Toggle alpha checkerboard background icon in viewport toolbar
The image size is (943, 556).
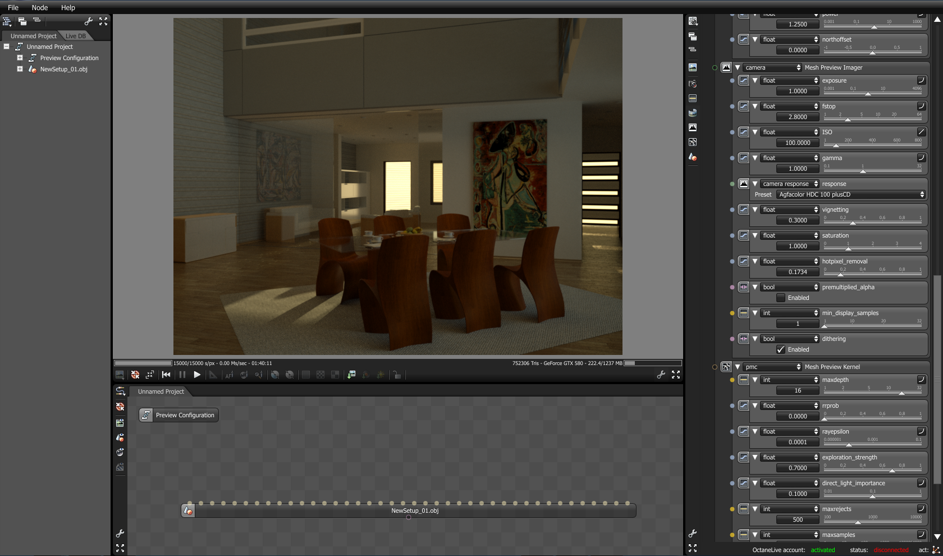click(321, 375)
